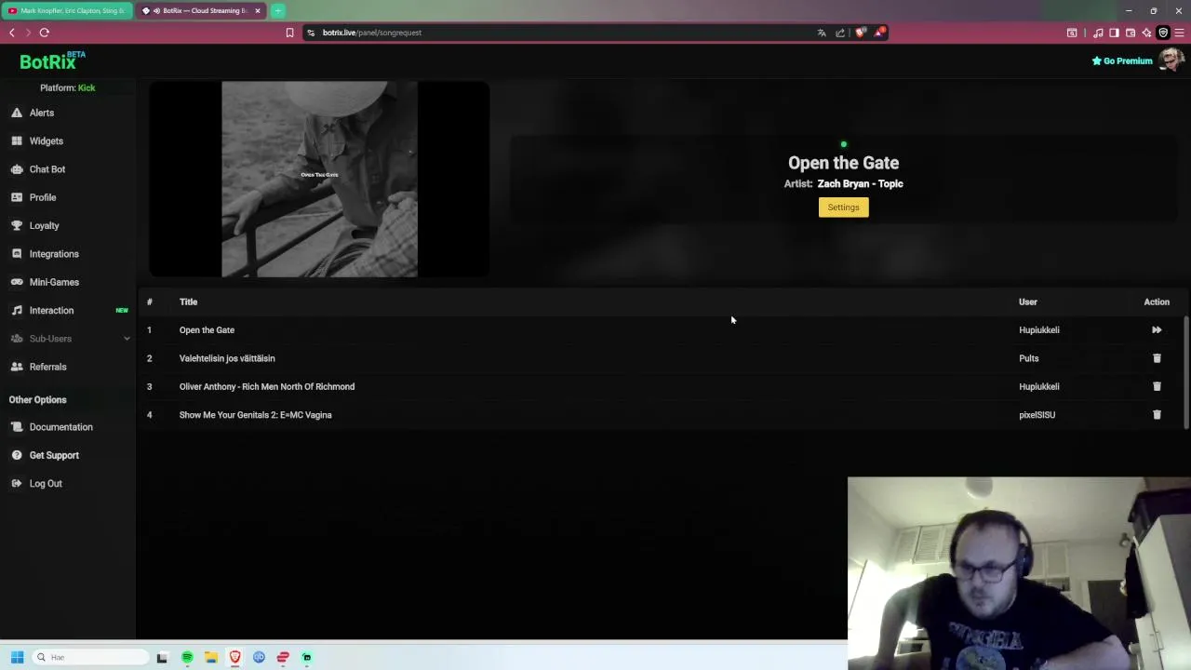Open the Widgets section
Screen dimensions: 1191x670
tap(46, 141)
